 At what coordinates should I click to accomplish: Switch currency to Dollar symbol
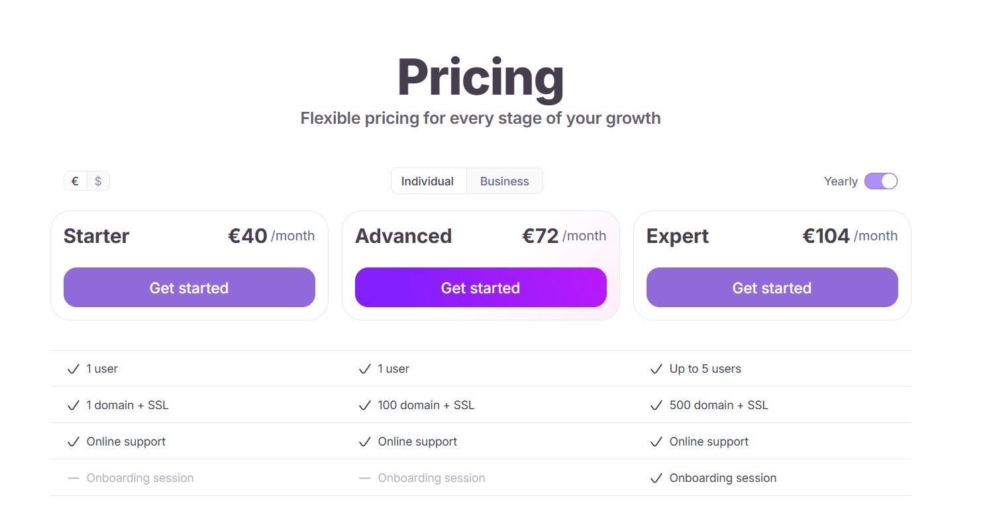(x=98, y=181)
